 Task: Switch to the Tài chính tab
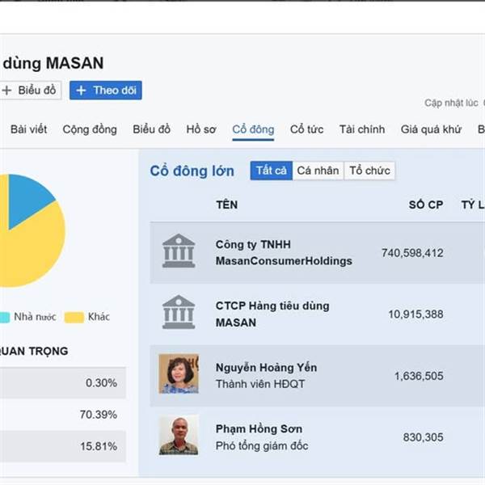pyautogui.click(x=362, y=129)
